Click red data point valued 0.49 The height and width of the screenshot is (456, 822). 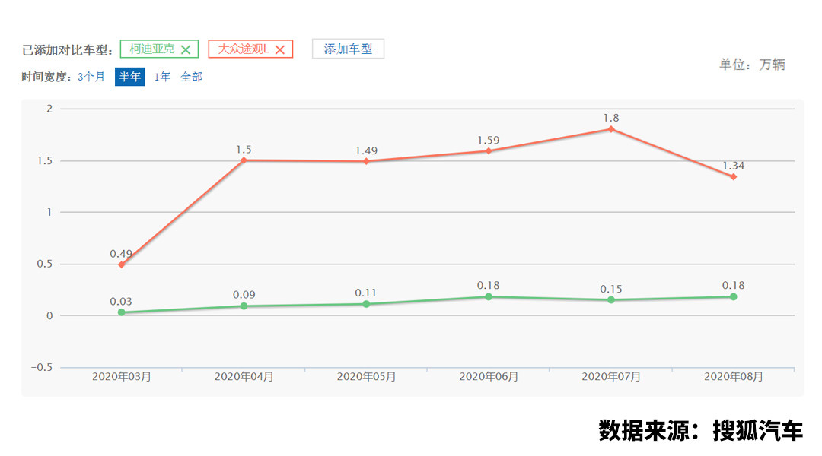pyautogui.click(x=121, y=264)
